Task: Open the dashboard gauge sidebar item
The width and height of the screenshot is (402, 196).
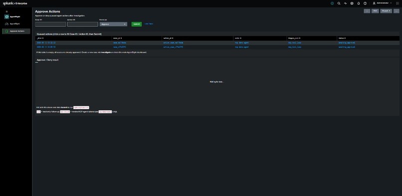Action: click(16, 24)
